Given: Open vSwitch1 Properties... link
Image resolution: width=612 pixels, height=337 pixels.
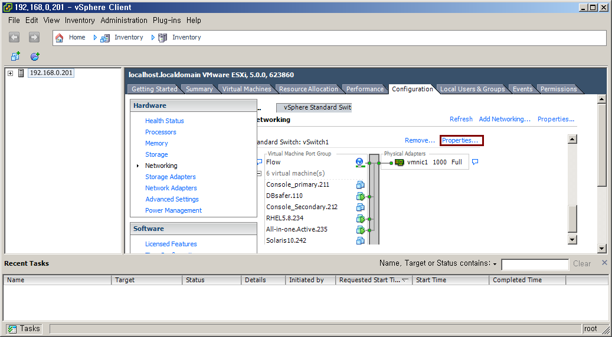Looking at the screenshot, I should (x=462, y=141).
